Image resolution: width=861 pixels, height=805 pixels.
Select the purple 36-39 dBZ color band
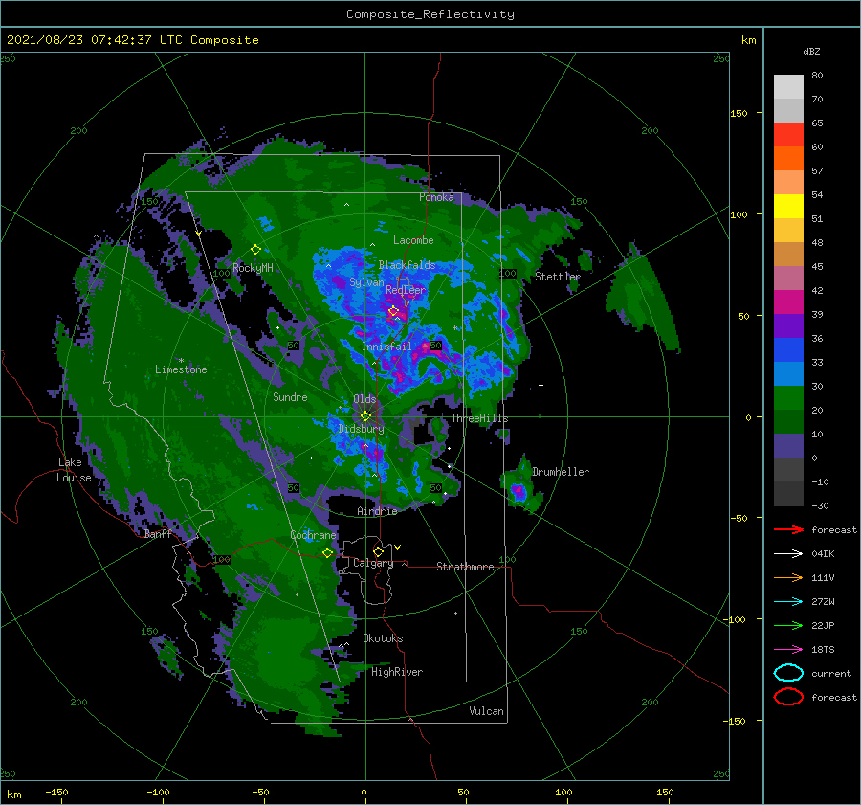pos(788,325)
